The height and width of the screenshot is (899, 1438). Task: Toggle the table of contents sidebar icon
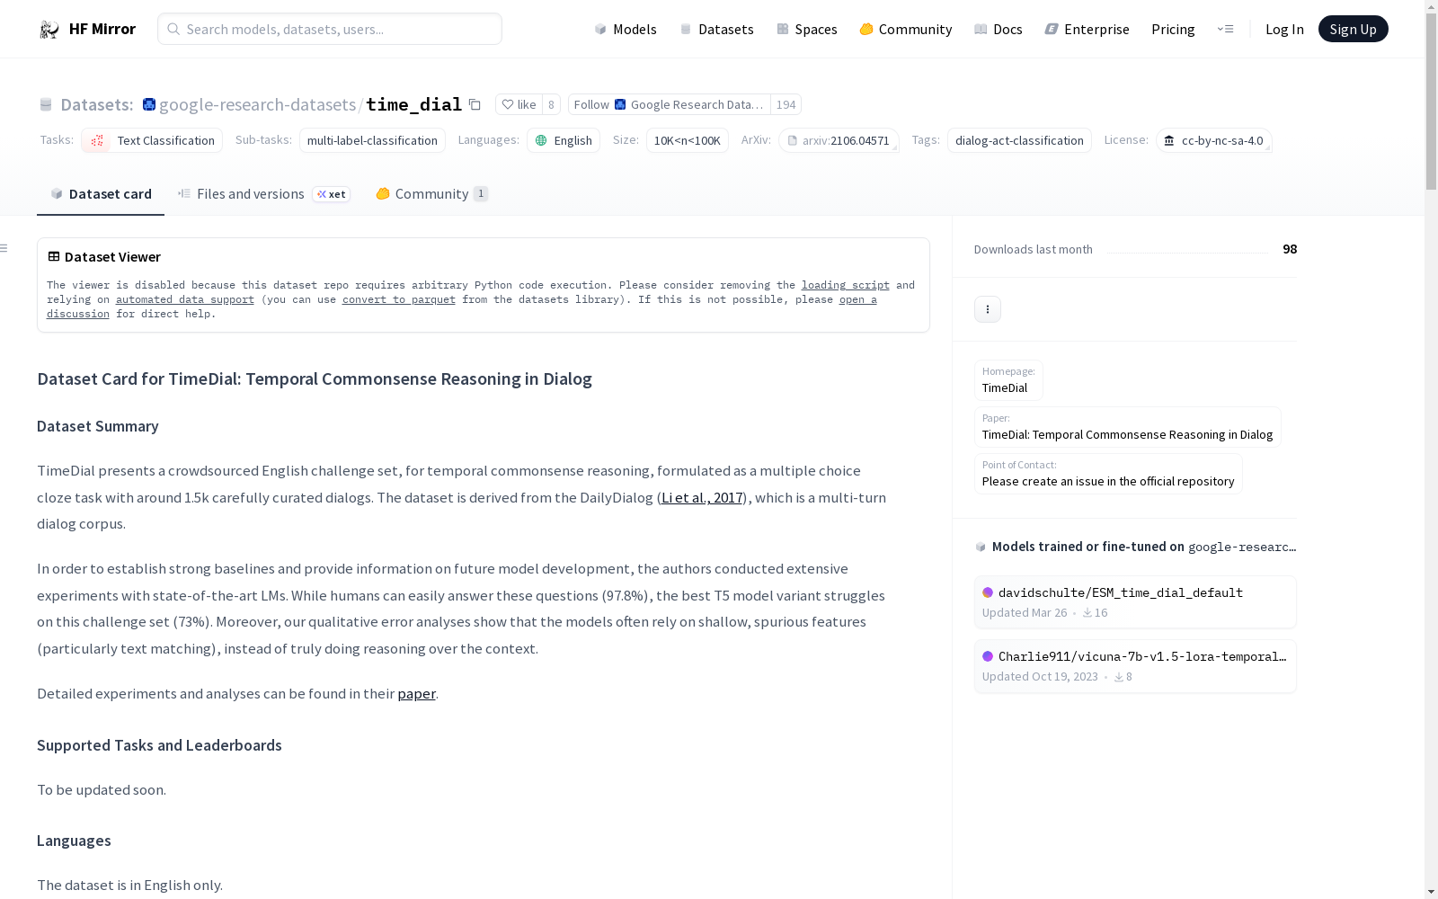pos(4,248)
